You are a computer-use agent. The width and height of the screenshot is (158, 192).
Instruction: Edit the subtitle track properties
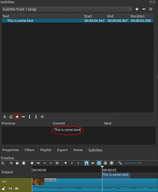(x=151, y=9)
